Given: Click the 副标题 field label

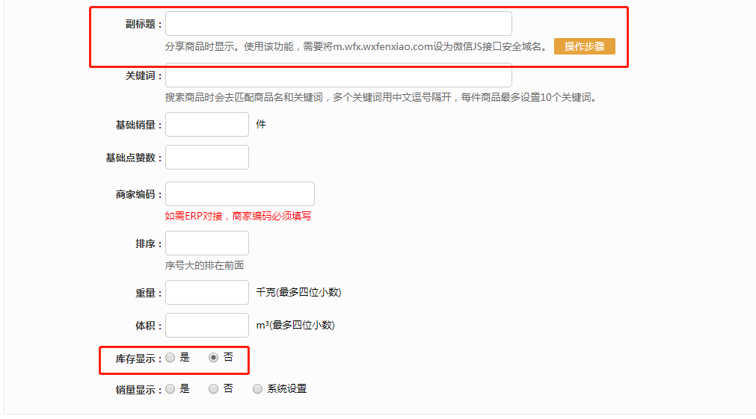Looking at the screenshot, I should [143, 25].
